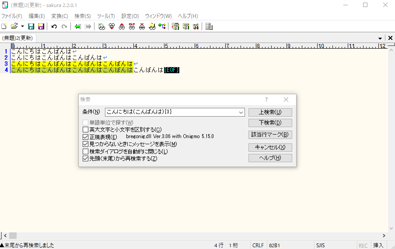This screenshot has width=395, height=249.
Task: Click the Find Next binoculars down-arrow icon
Action: 112,27
